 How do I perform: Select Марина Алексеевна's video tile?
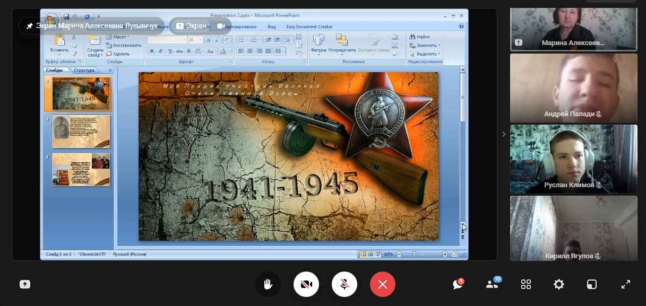coord(573,29)
